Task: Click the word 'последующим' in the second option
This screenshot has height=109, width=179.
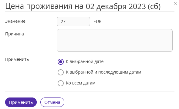Action: click(113, 72)
